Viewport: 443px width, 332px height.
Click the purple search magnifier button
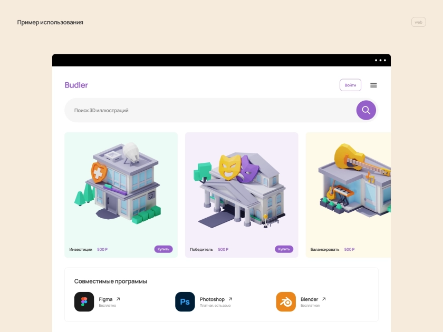366,110
